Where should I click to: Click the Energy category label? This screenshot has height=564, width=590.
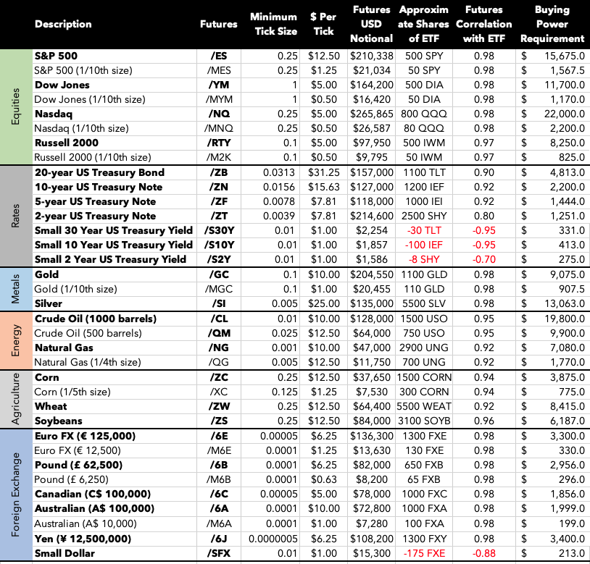click(15, 340)
